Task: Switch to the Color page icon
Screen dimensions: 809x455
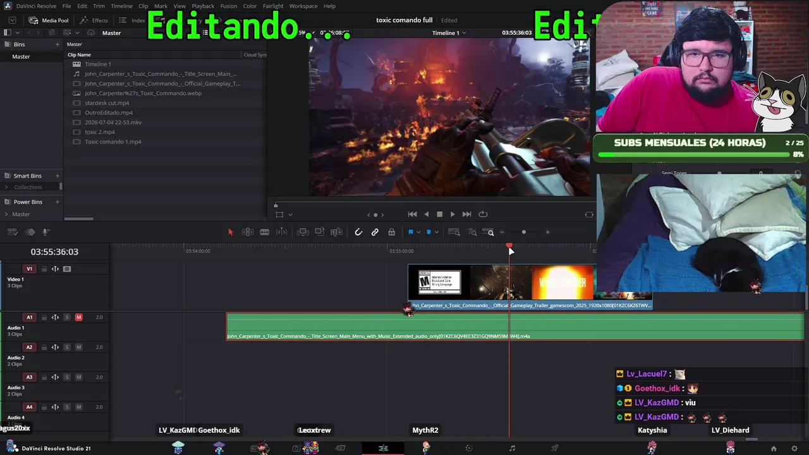Action: point(469,449)
